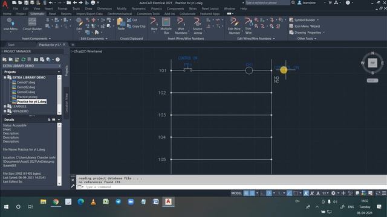Select the Edit Wire Number tool

point(234,25)
